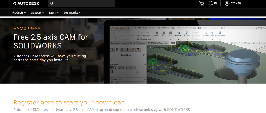Image resolution: width=266 pixels, height=113 pixels.
Task: Expand the Orientation dropdown arrow
Action: coord(220,39)
